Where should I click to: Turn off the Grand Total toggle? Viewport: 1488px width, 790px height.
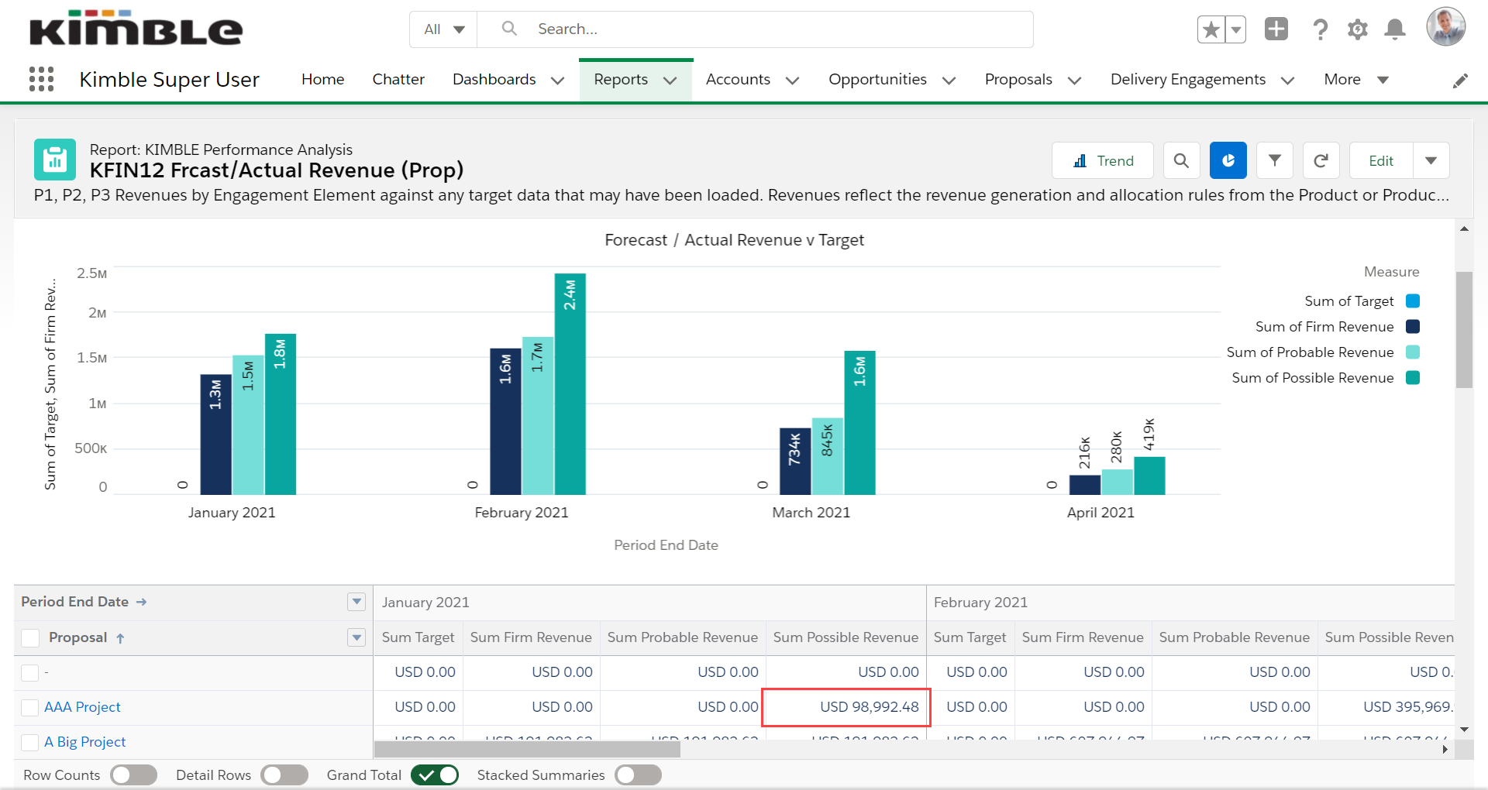(435, 775)
